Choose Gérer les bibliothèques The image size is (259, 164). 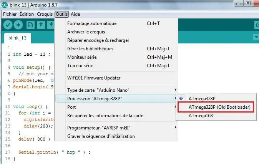(x=116, y=49)
